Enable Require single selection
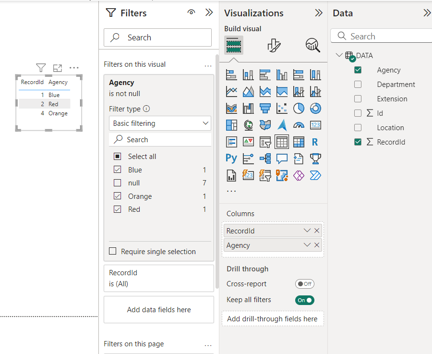The image size is (432, 354). click(x=112, y=251)
